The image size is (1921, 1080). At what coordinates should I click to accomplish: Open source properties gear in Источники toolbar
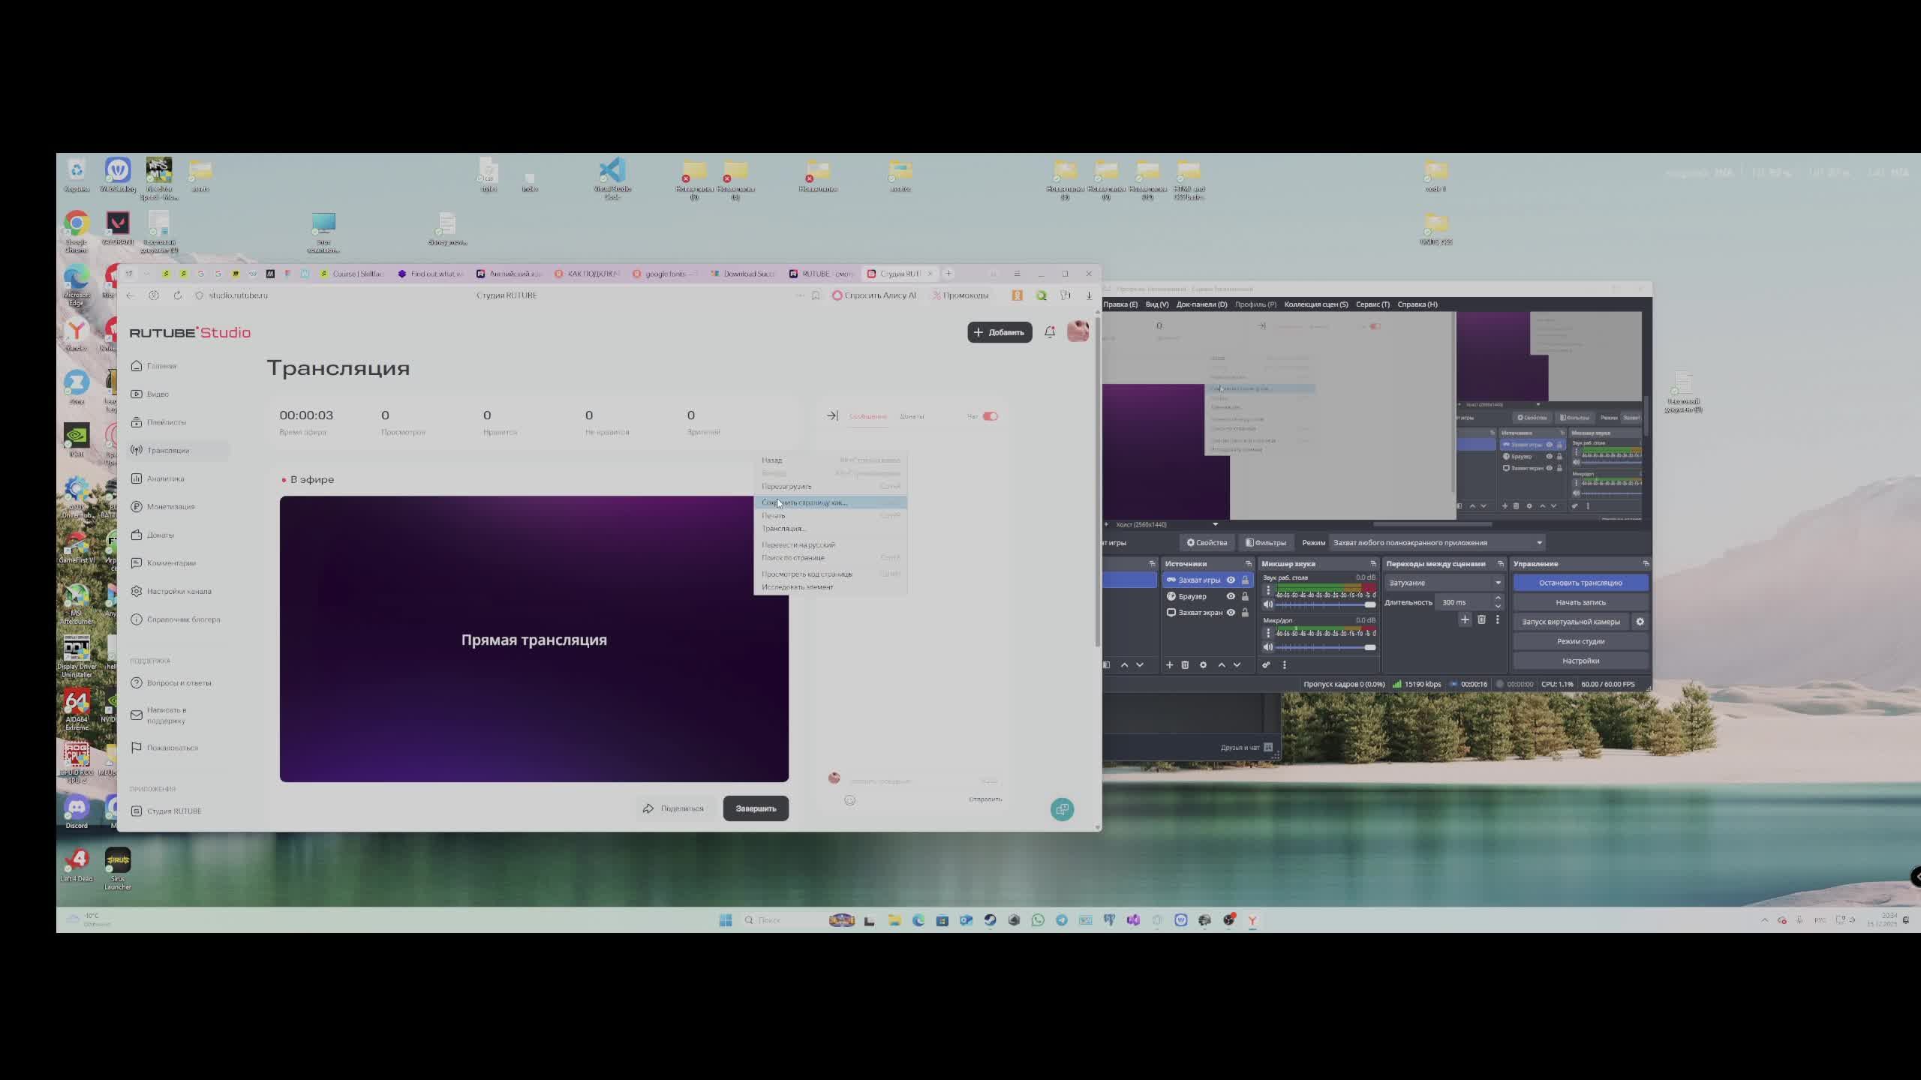[x=1203, y=665]
